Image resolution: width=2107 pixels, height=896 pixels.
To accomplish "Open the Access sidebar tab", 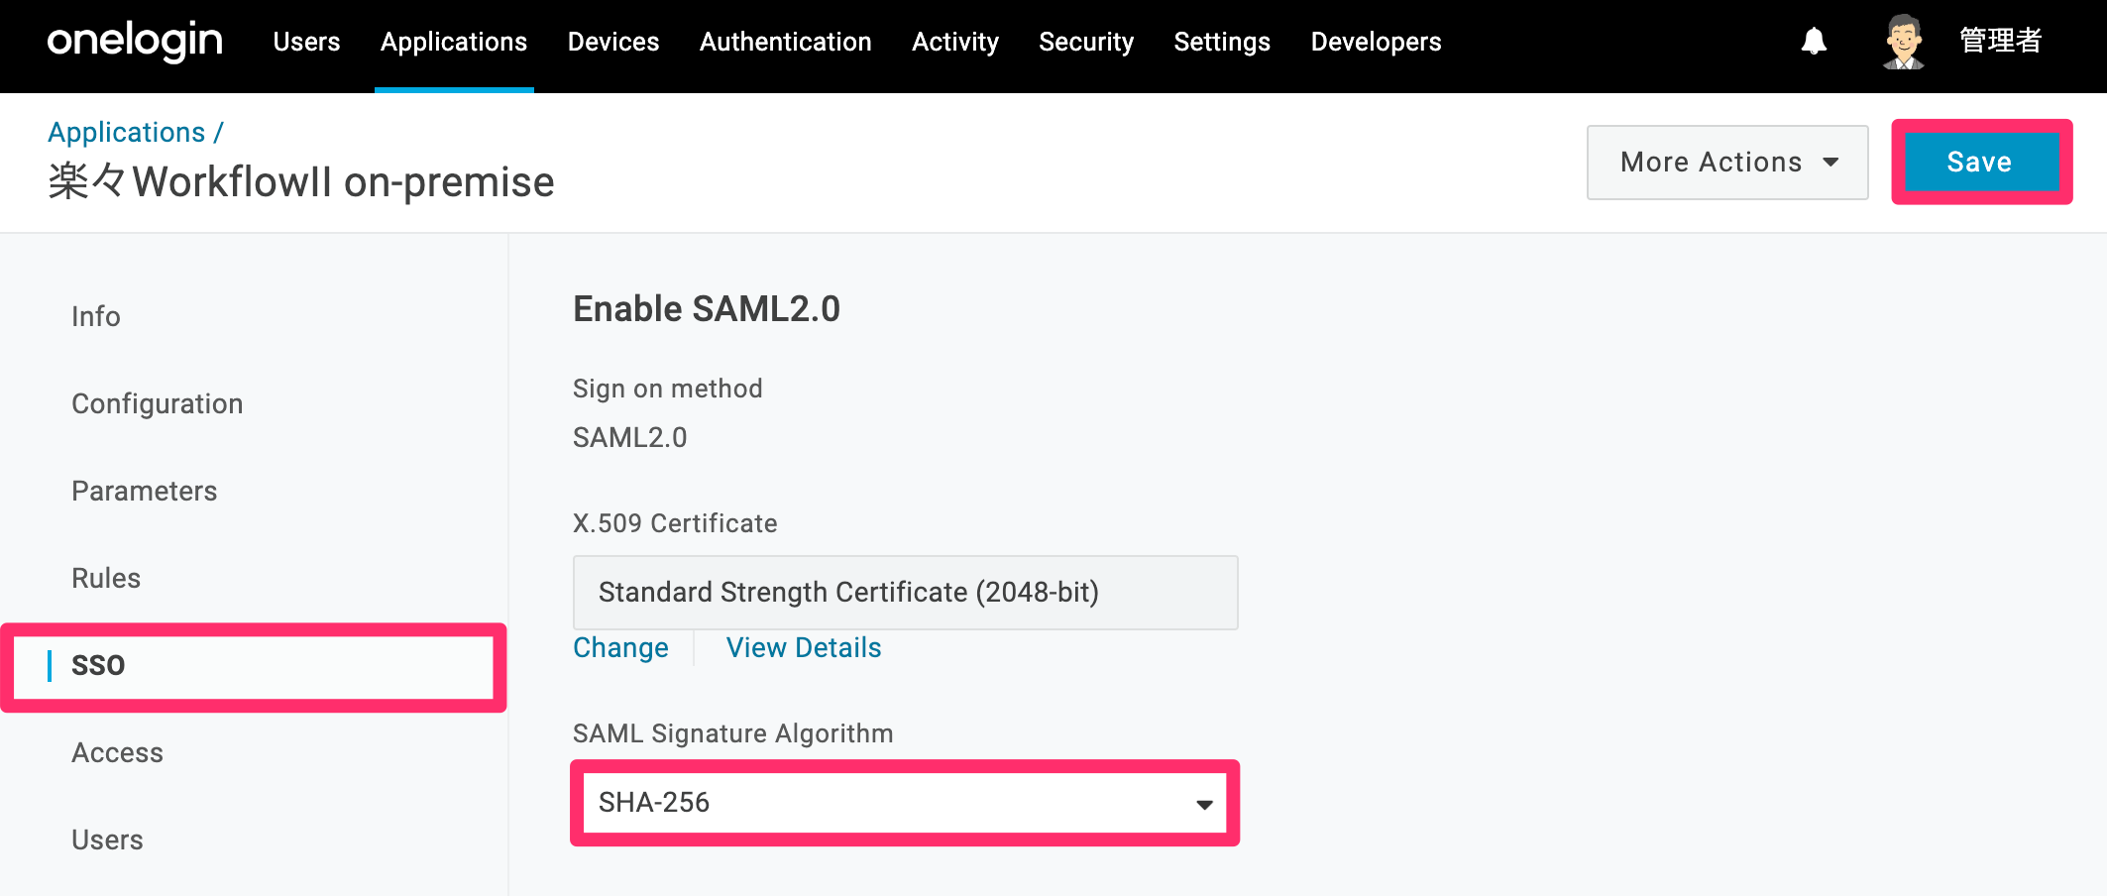I will click(117, 752).
